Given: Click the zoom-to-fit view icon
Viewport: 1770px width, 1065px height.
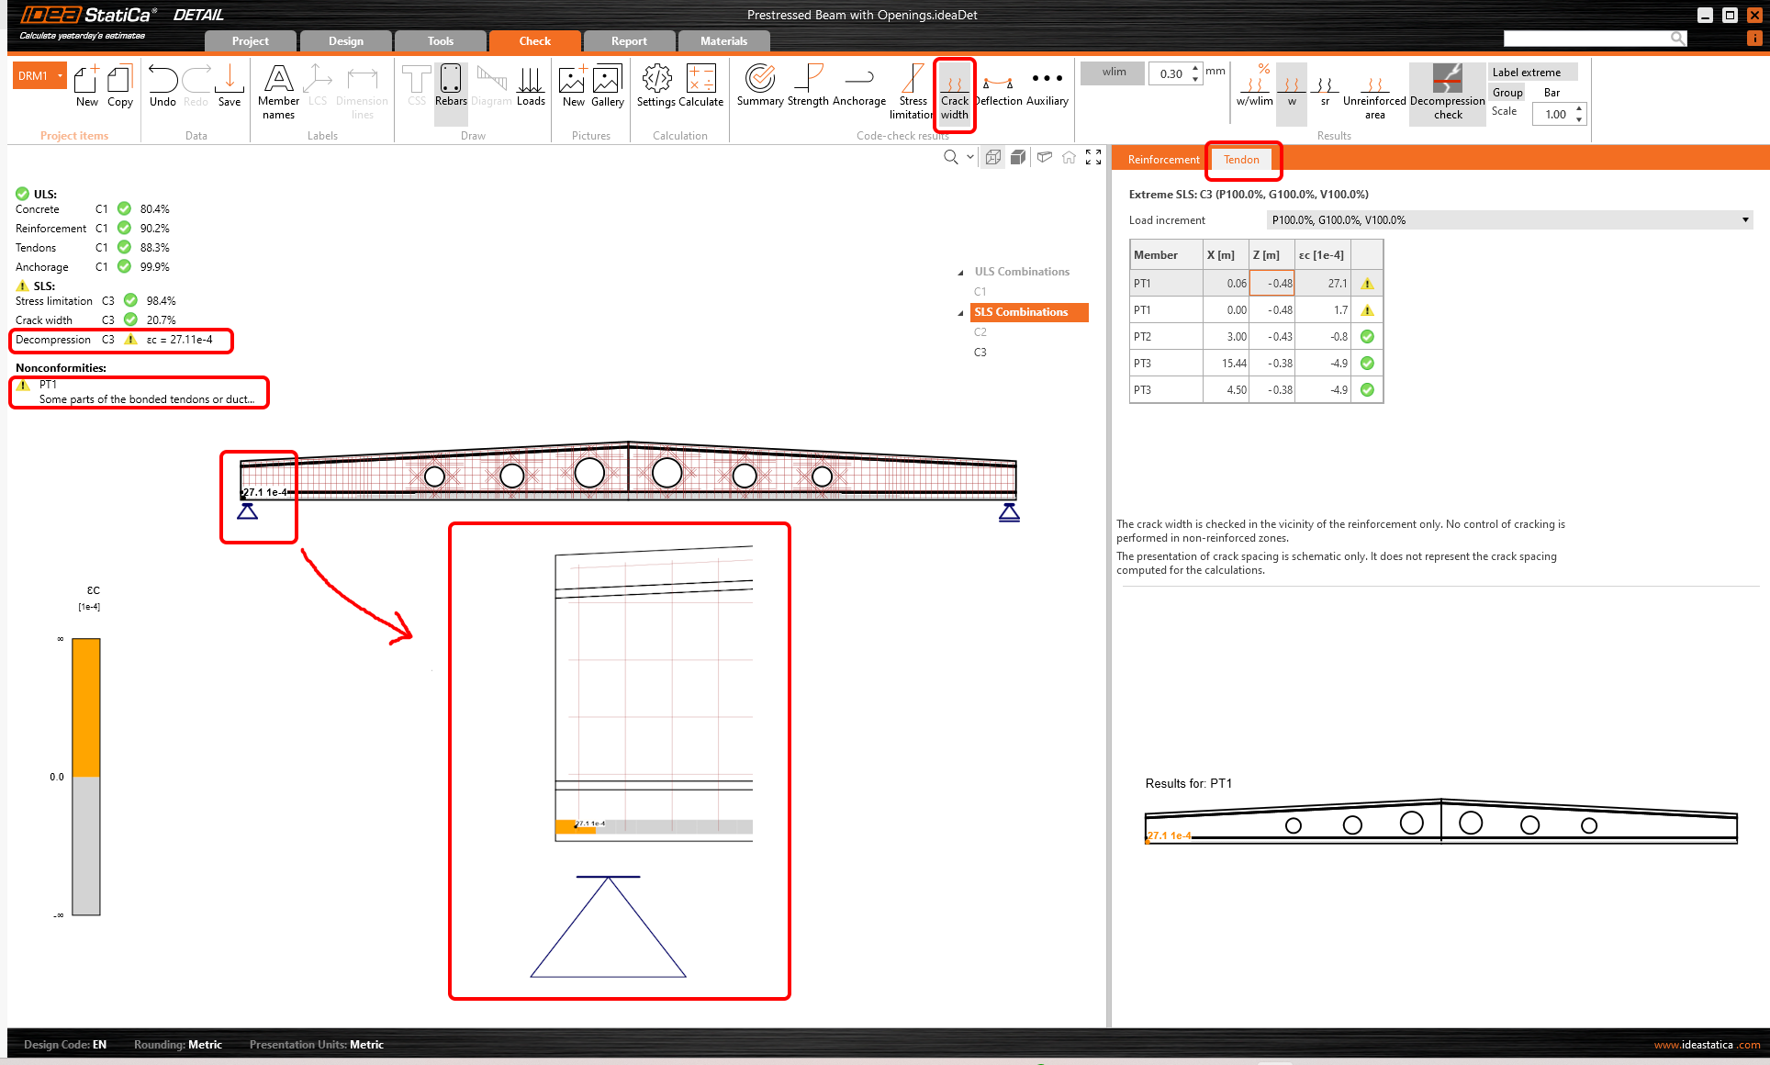Looking at the screenshot, I should pos(1092,158).
